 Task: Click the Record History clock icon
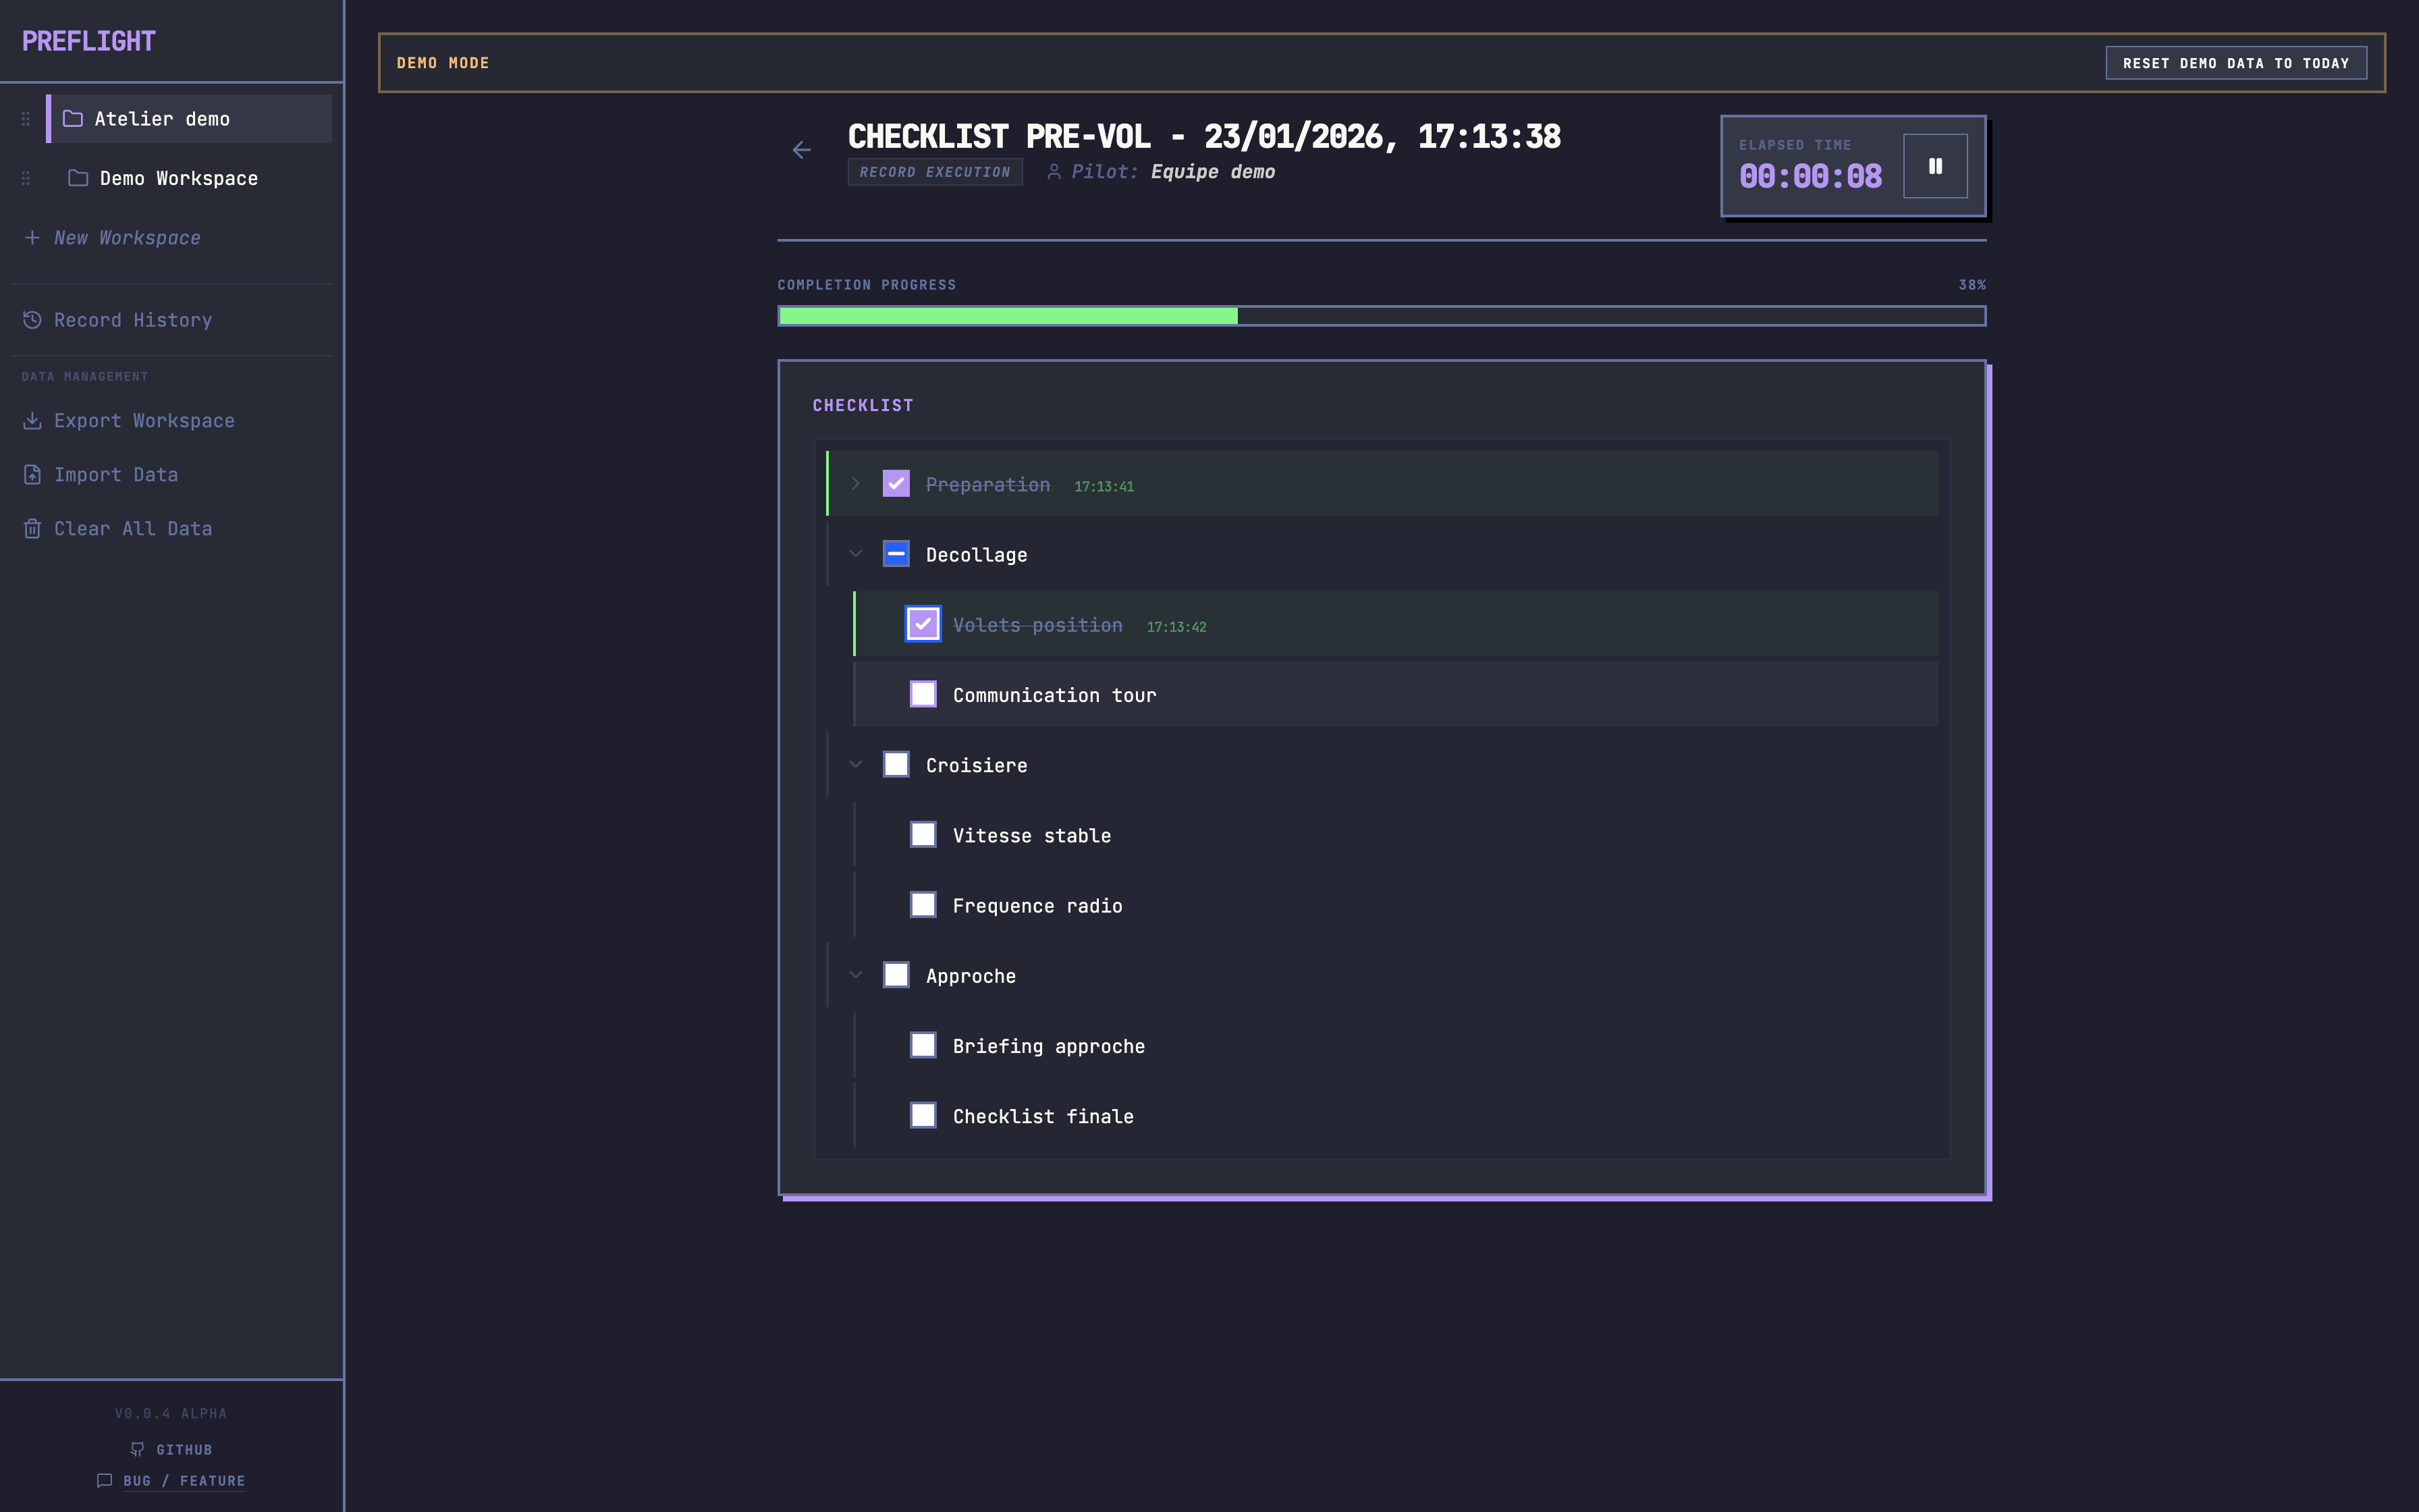pos(32,320)
